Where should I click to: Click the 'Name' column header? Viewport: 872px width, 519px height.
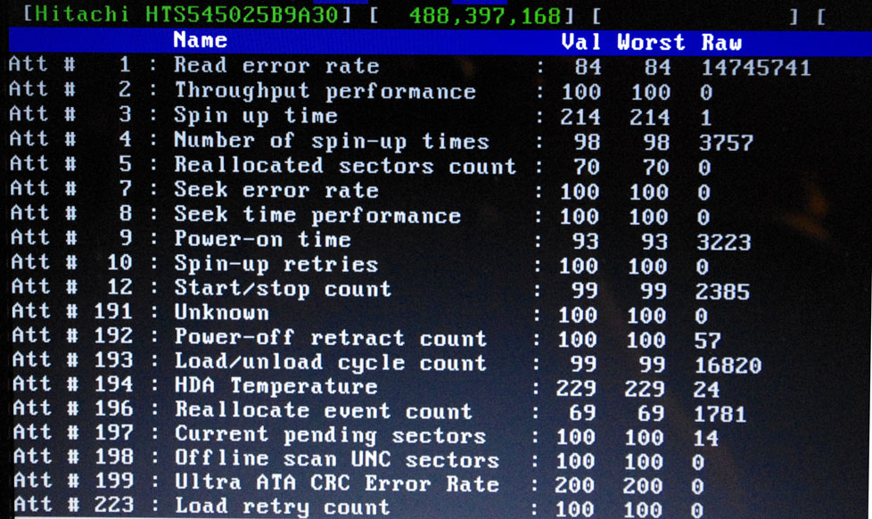coord(201,40)
